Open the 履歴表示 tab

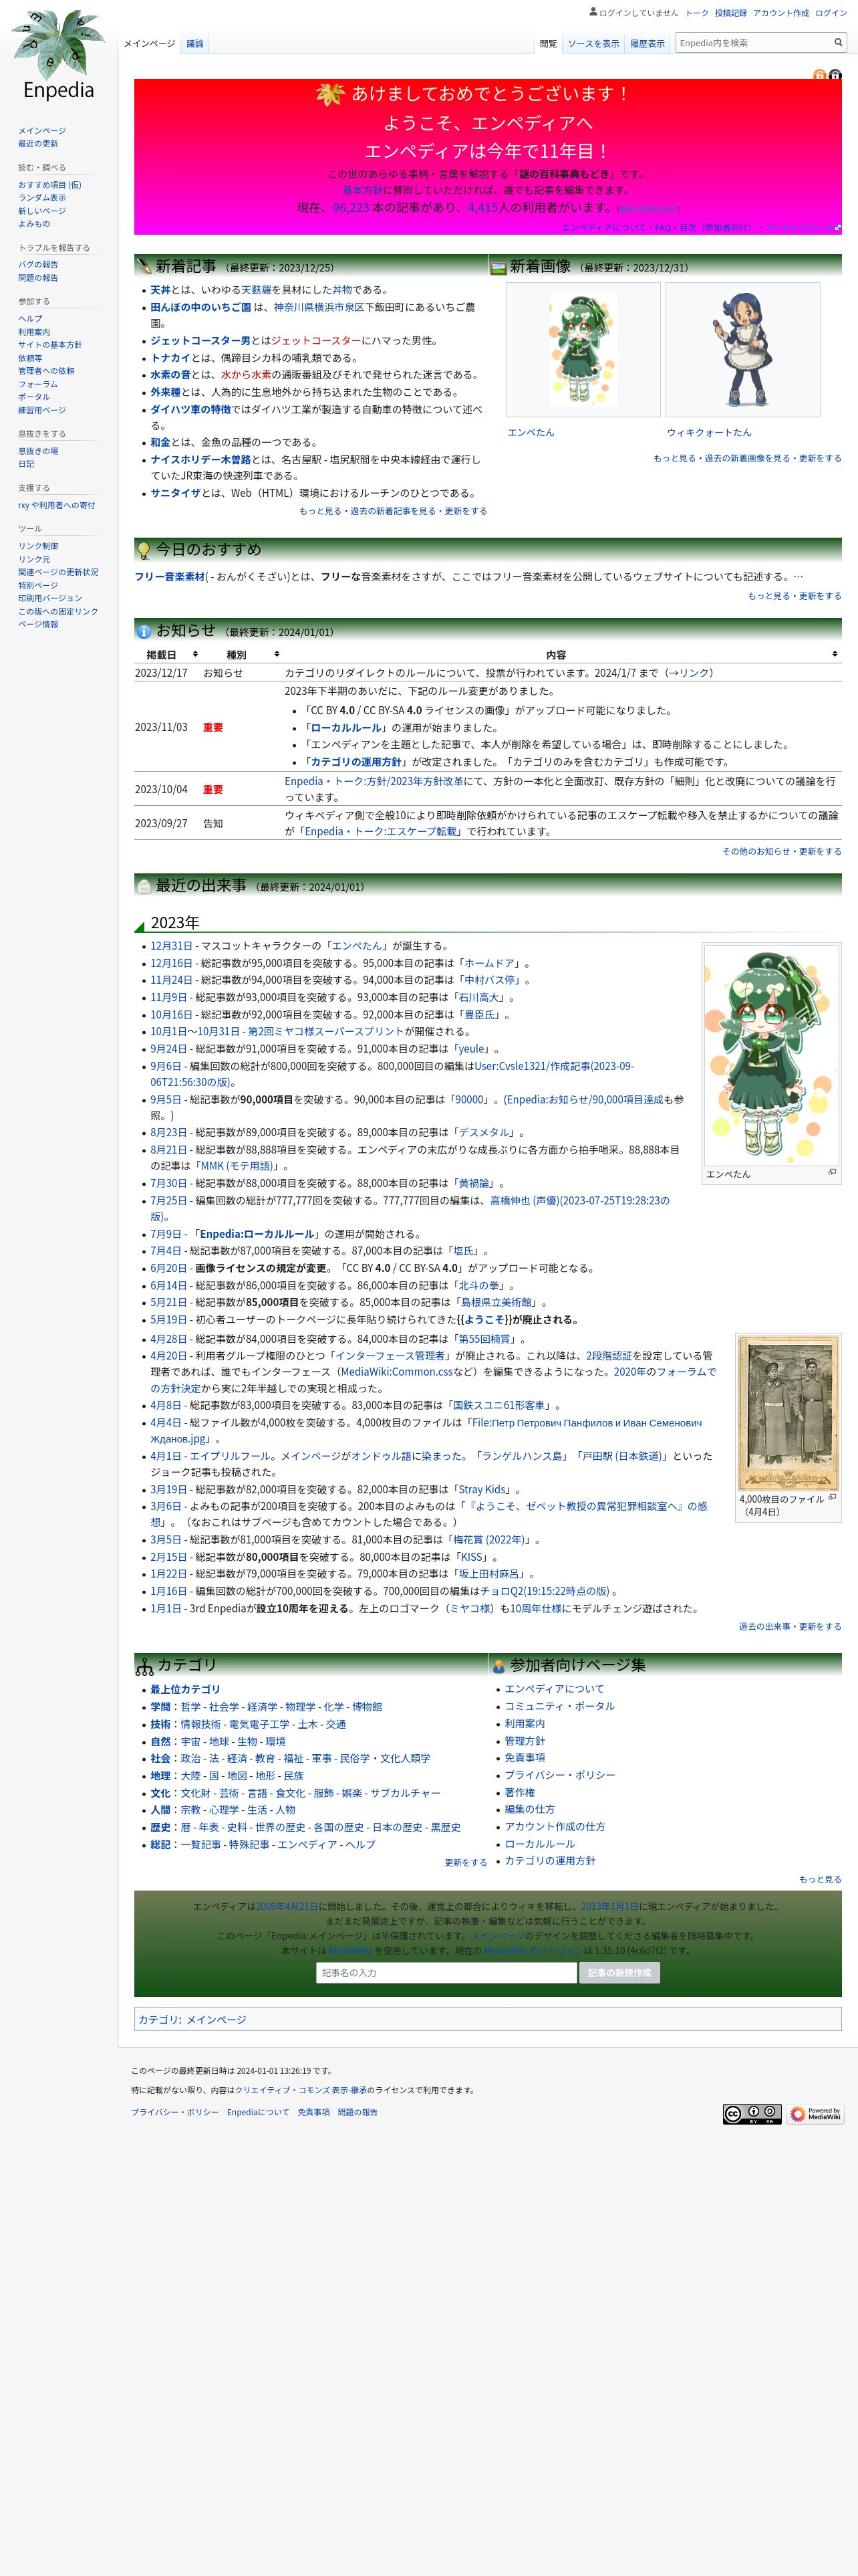tap(648, 44)
